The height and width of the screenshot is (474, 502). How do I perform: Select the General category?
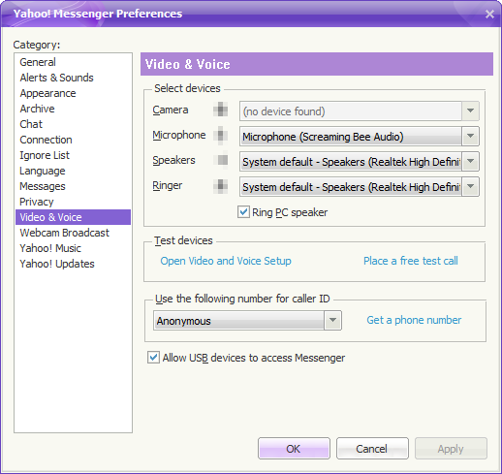(73, 62)
